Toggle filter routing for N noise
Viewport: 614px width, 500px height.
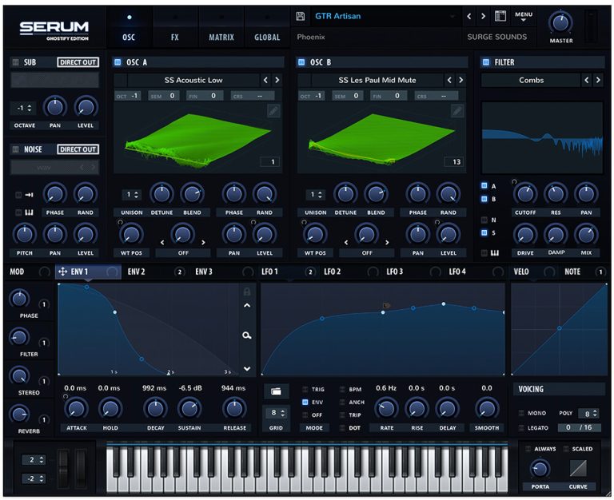click(x=484, y=220)
